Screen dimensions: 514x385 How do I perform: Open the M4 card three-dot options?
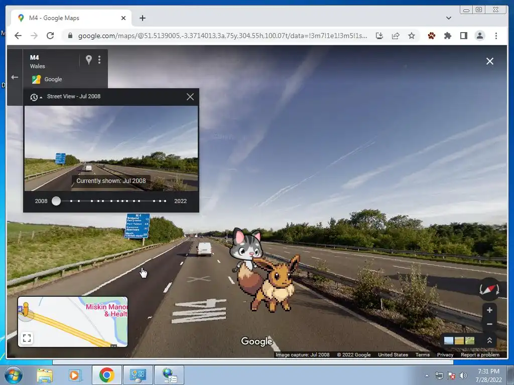[x=99, y=60]
